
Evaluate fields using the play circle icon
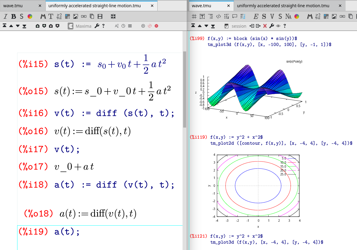143,26
